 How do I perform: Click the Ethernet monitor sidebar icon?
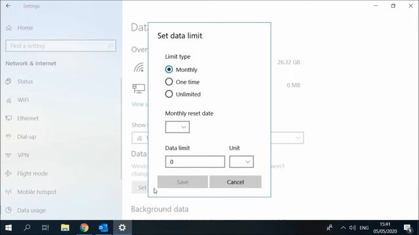click(x=9, y=118)
